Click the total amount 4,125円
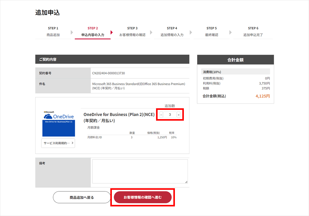The image size is (309, 216). click(263, 96)
